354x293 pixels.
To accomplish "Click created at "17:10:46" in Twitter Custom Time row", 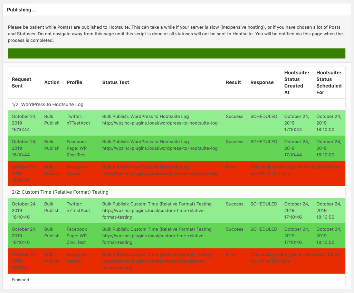I will pyautogui.click(x=293, y=217).
